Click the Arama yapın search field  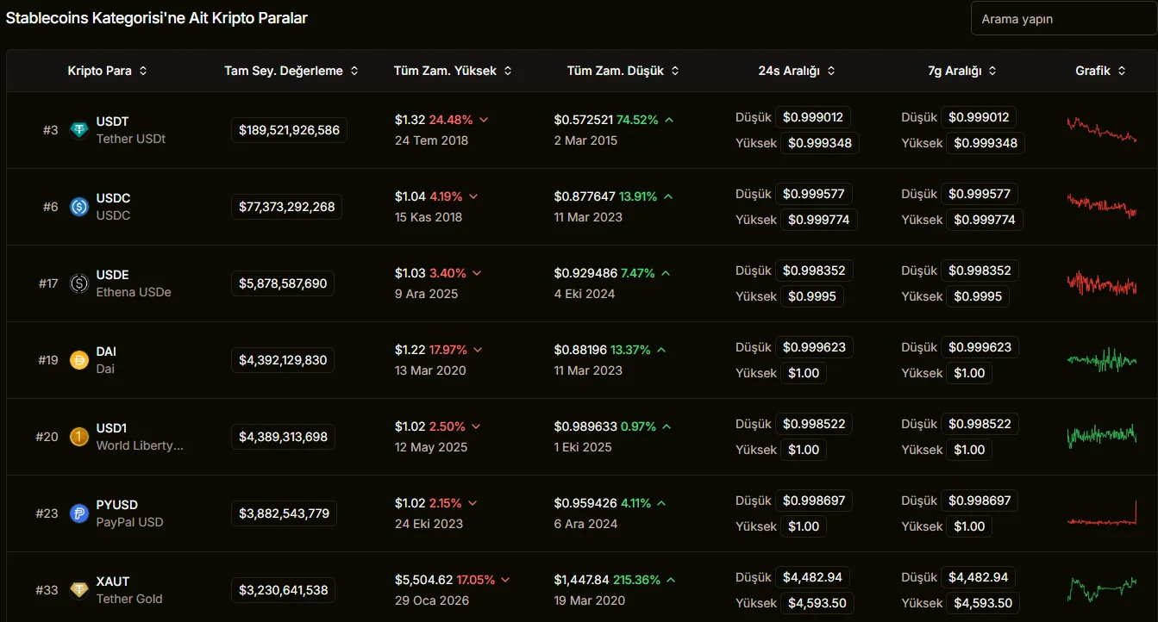coord(1063,19)
